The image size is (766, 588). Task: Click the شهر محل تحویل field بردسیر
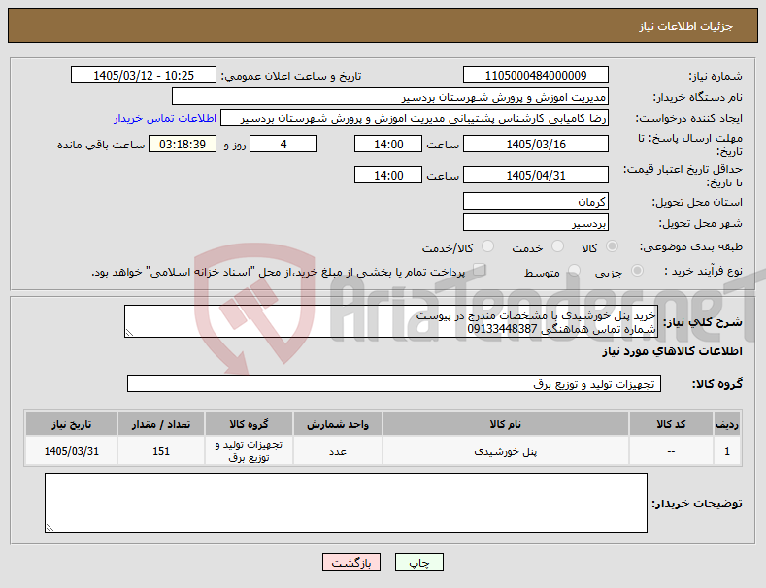pos(535,223)
